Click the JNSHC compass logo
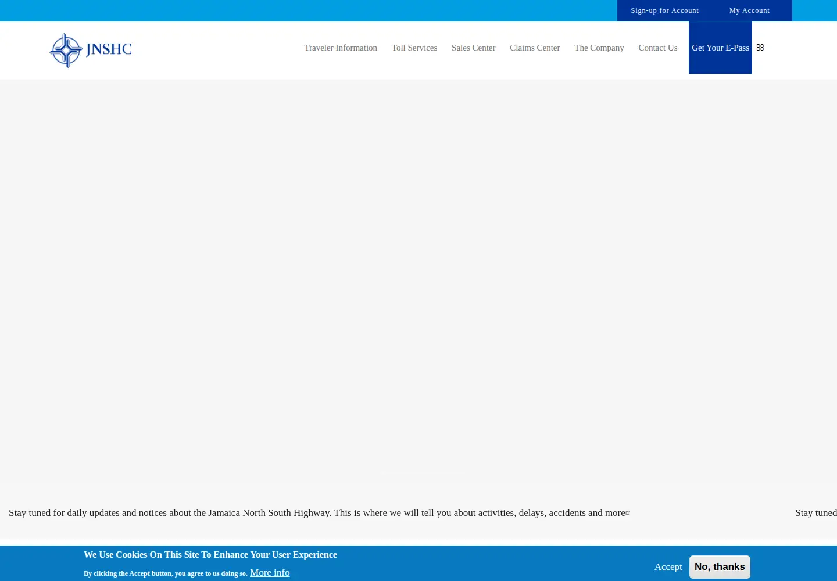Viewport: 837px width, 581px height. [x=91, y=51]
